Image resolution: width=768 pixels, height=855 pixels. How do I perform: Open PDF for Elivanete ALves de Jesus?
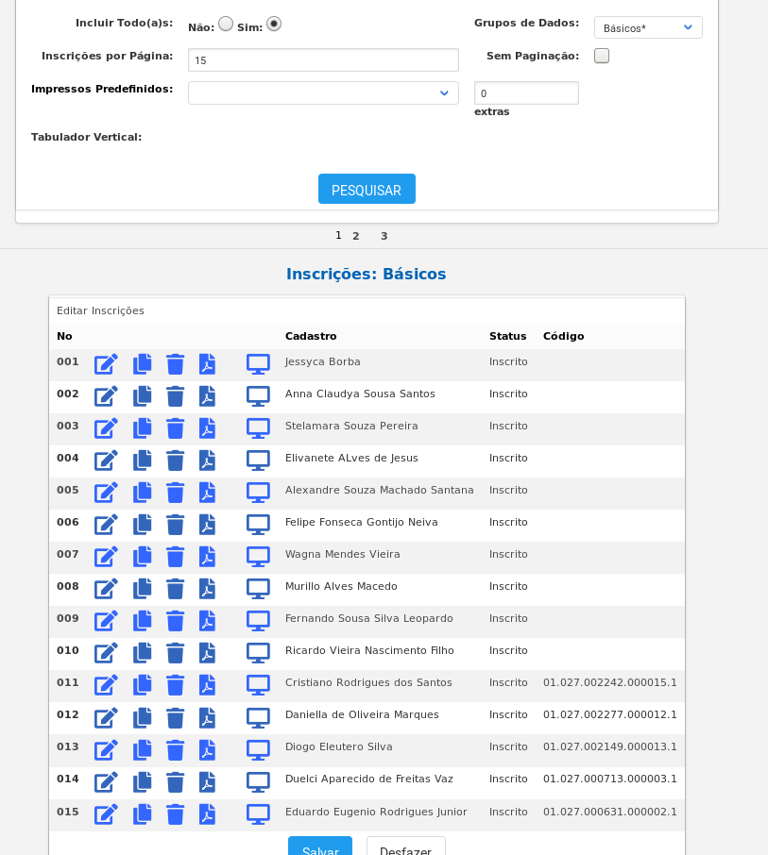pos(207,461)
